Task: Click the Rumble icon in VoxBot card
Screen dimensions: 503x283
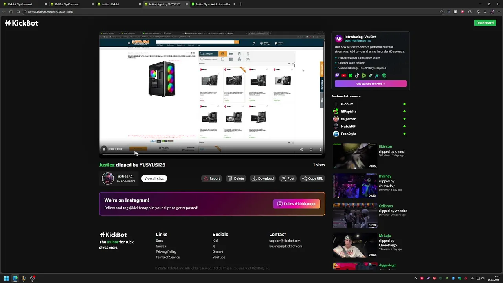Action: [364, 75]
